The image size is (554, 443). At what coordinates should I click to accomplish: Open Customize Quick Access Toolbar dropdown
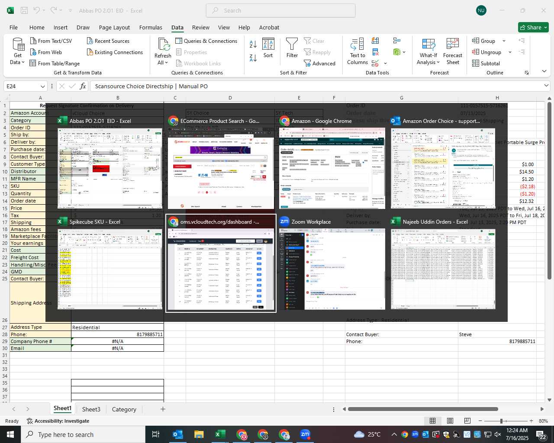pyautogui.click(x=70, y=10)
